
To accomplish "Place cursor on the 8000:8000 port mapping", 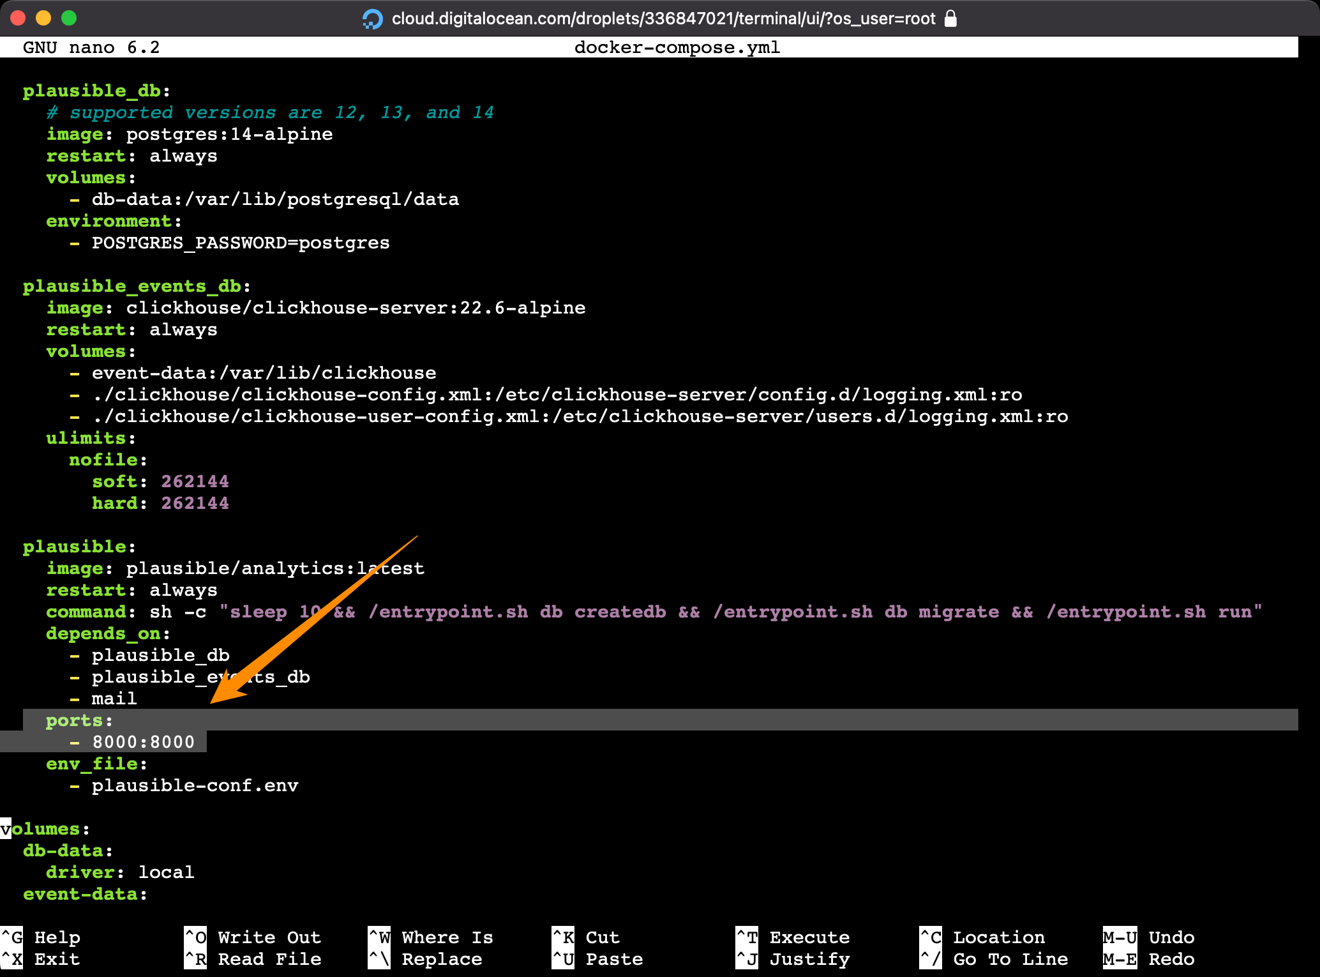I will 144,742.
